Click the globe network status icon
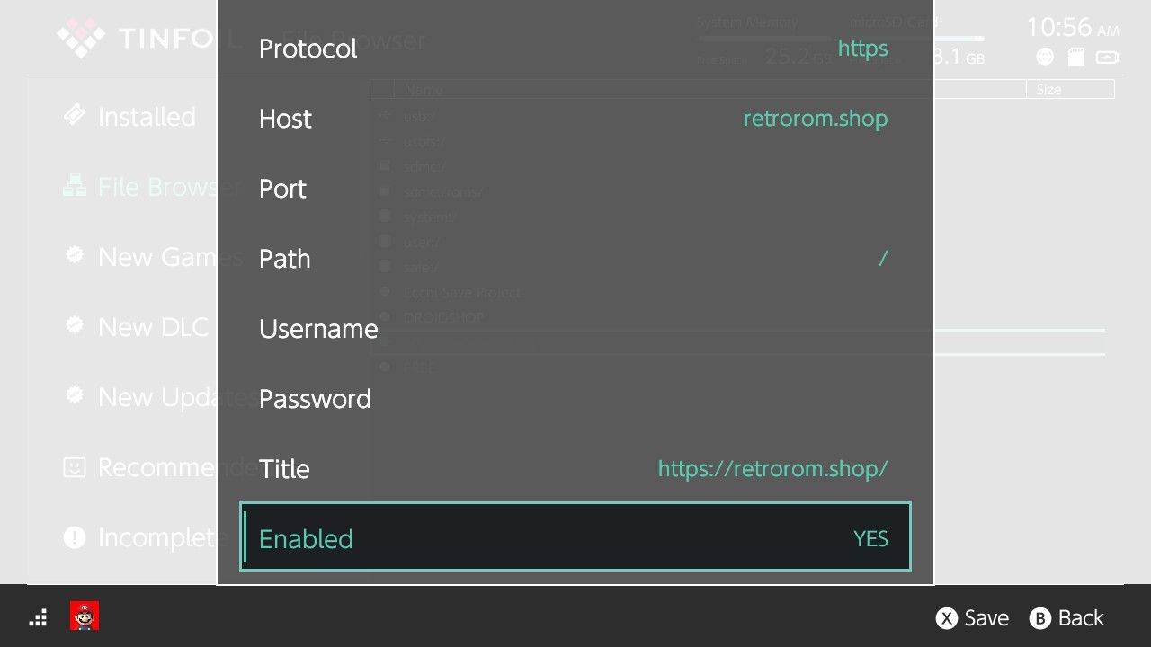Screen dimensions: 1151x647 click(1045, 57)
